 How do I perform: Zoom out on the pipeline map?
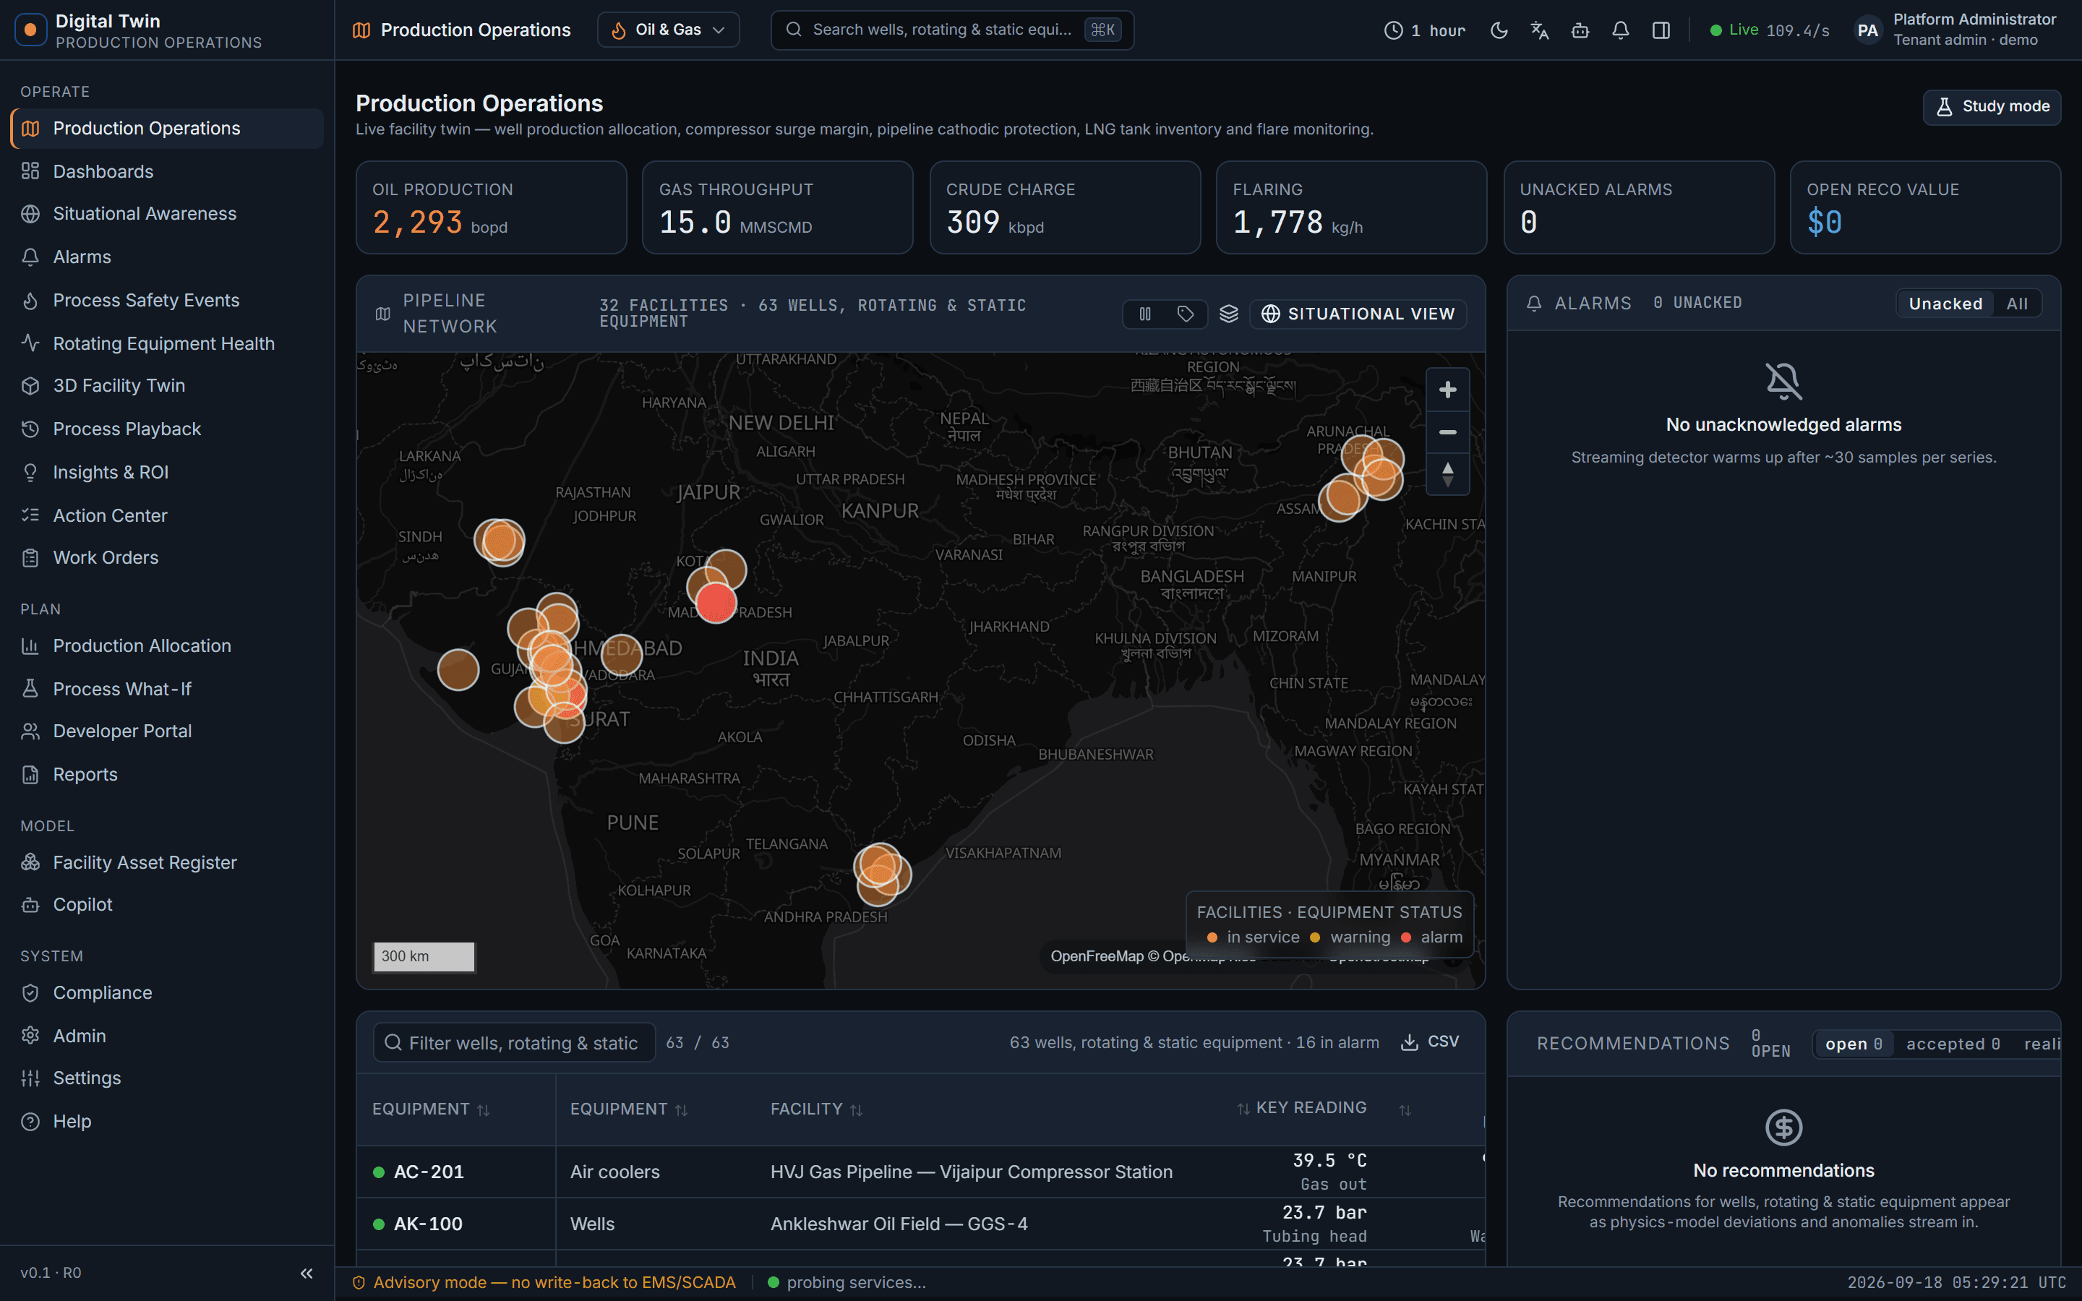tap(1447, 432)
